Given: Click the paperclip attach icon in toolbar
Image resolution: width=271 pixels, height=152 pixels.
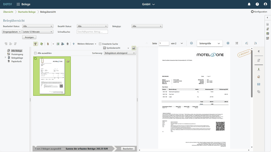Looking at the screenshot, I should (48, 44).
